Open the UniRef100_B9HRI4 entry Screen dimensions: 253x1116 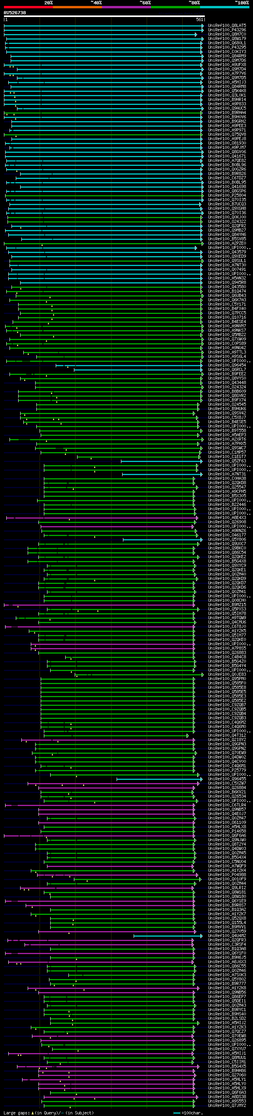(x=227, y=100)
